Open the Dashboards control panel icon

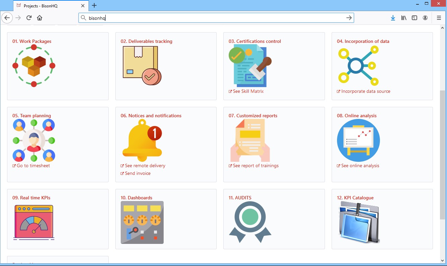[x=142, y=222]
